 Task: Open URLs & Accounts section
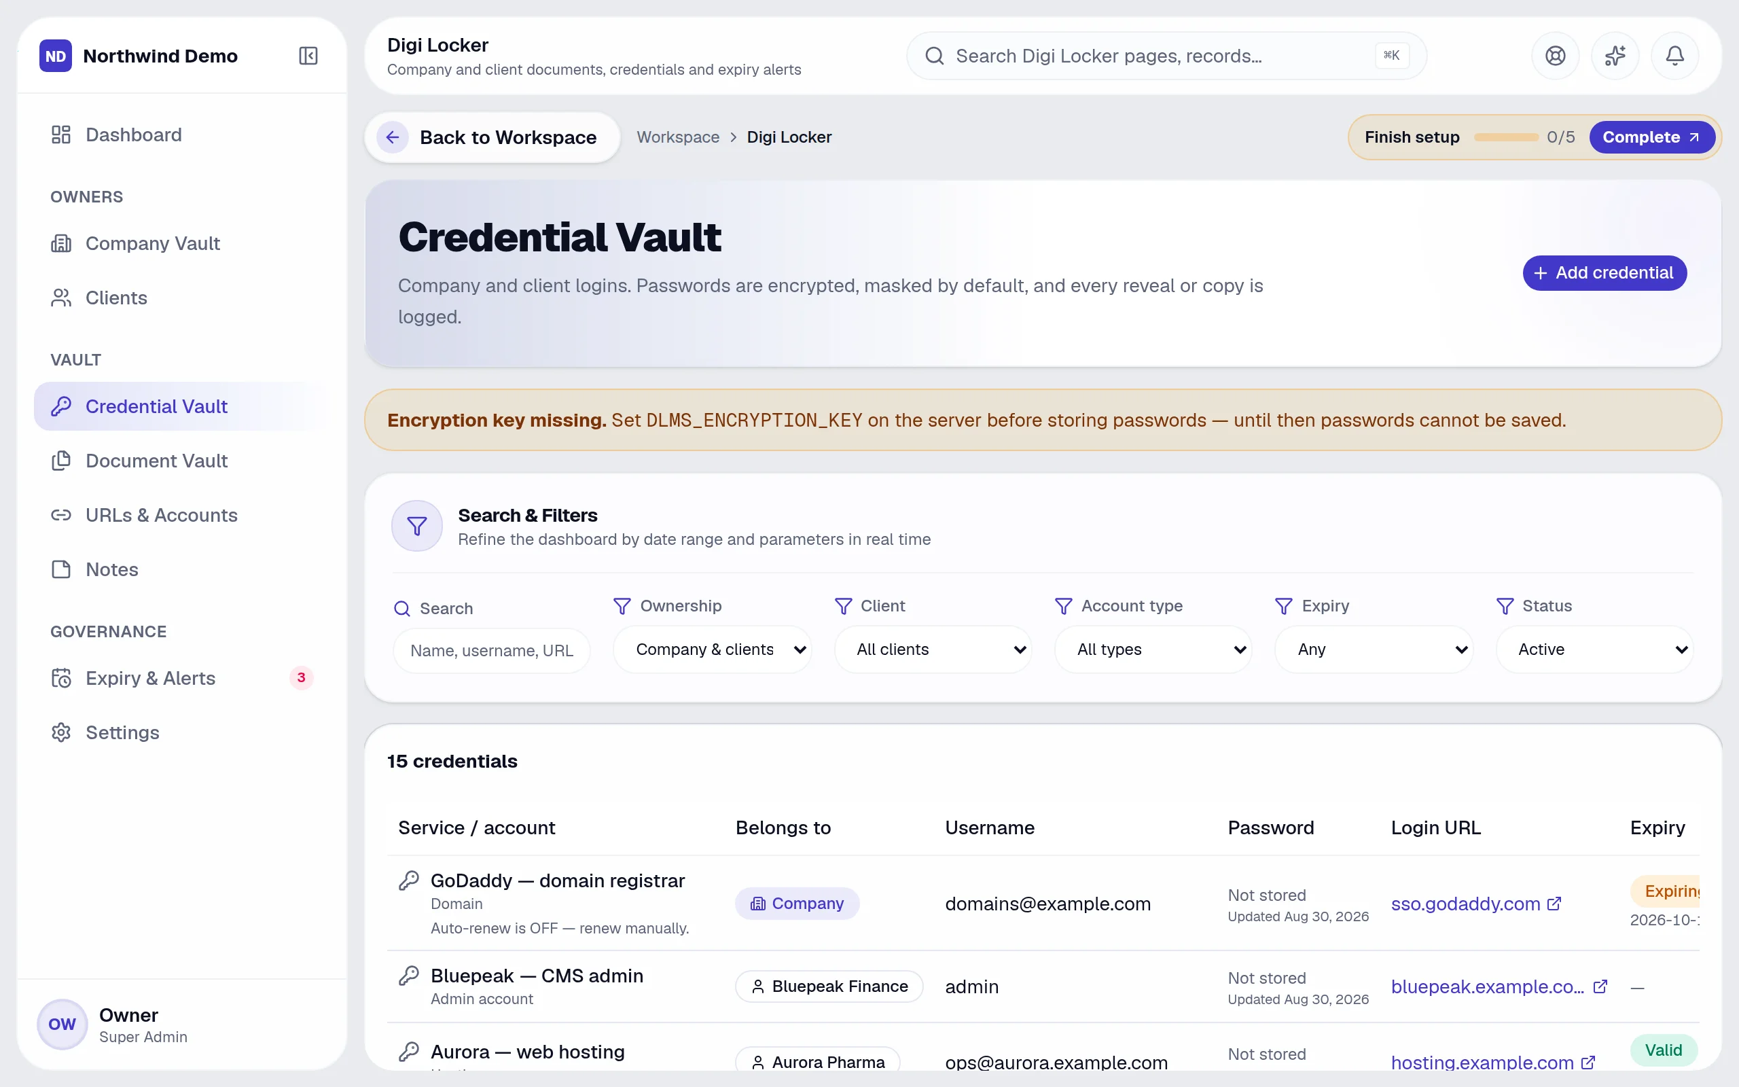point(181,515)
